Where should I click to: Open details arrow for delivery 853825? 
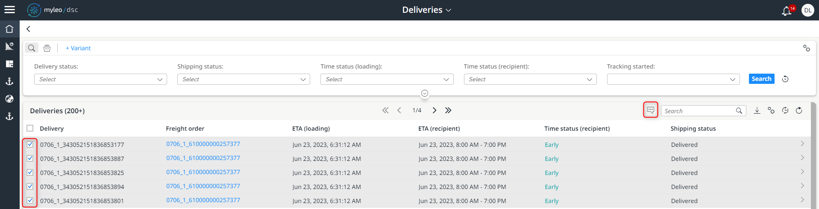[x=802, y=172]
